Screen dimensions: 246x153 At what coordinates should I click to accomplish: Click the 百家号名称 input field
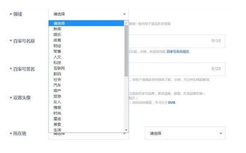(177, 41)
